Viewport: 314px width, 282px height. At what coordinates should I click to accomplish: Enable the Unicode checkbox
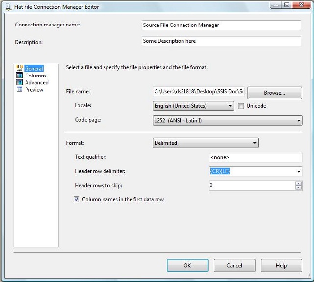point(241,106)
